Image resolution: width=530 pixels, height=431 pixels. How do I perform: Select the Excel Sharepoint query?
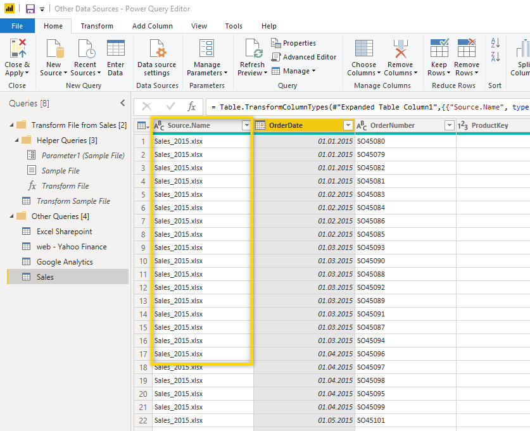coord(64,232)
